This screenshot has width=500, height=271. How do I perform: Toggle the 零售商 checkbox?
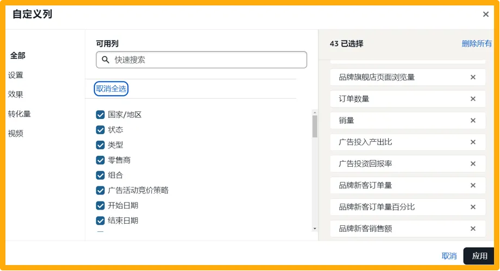(x=101, y=160)
